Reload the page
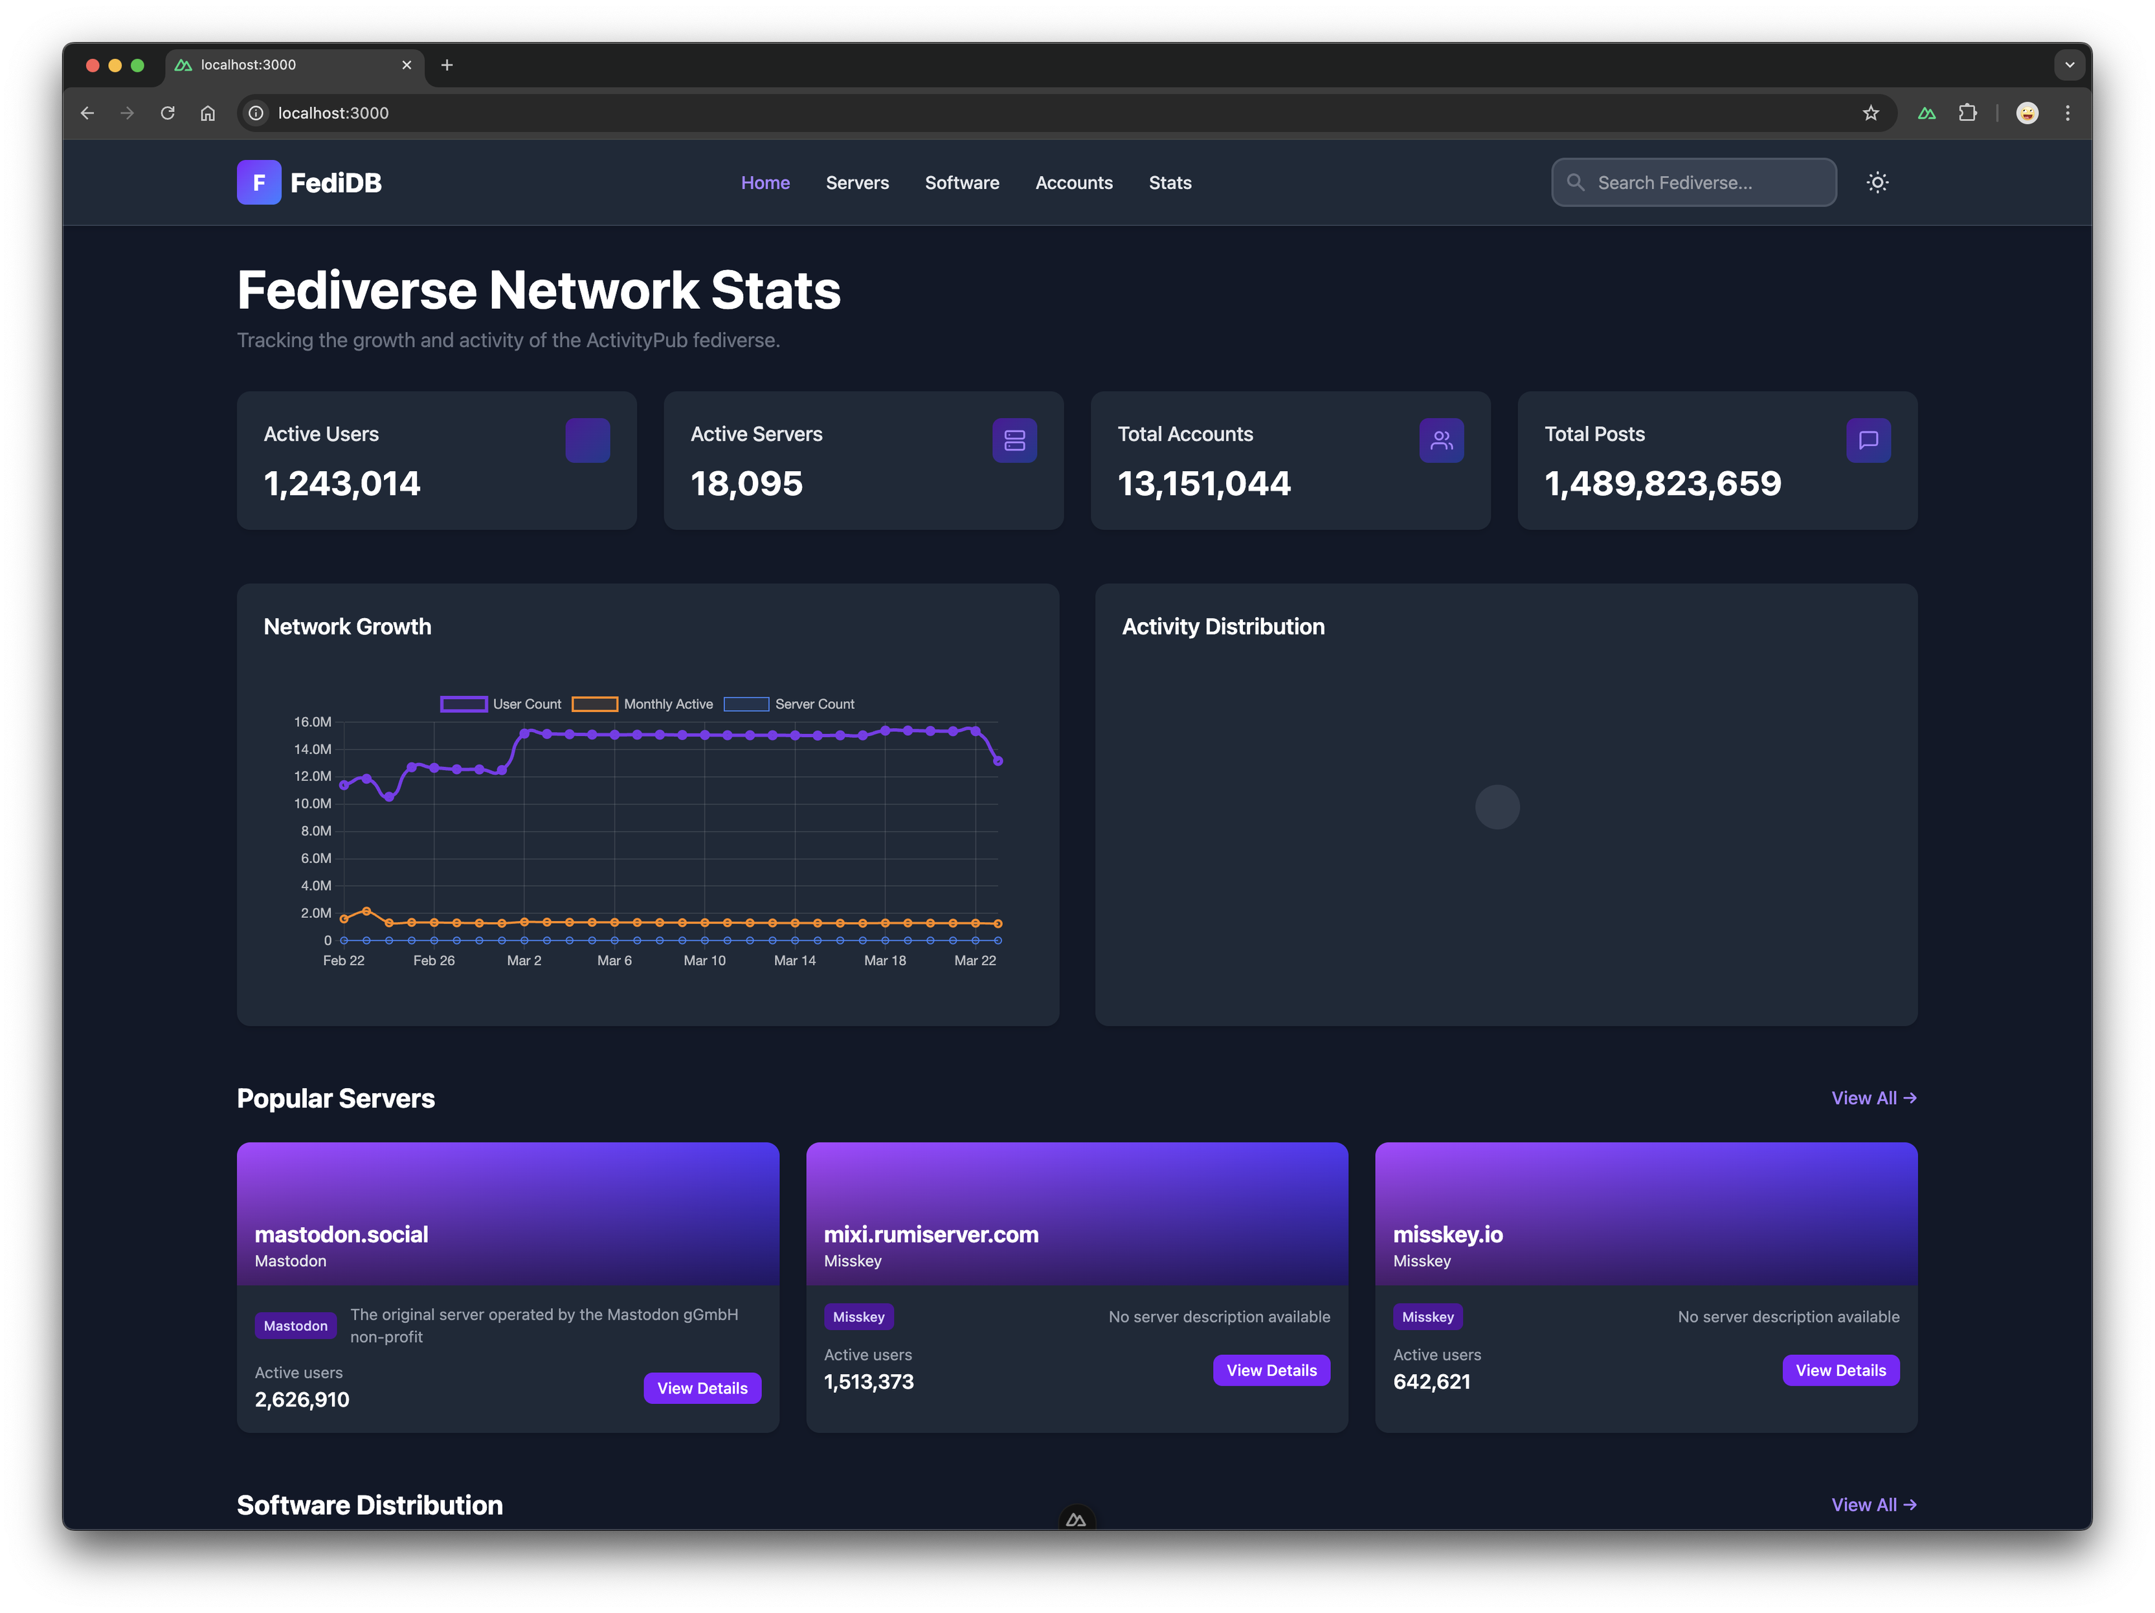The width and height of the screenshot is (2155, 1613). click(168, 113)
